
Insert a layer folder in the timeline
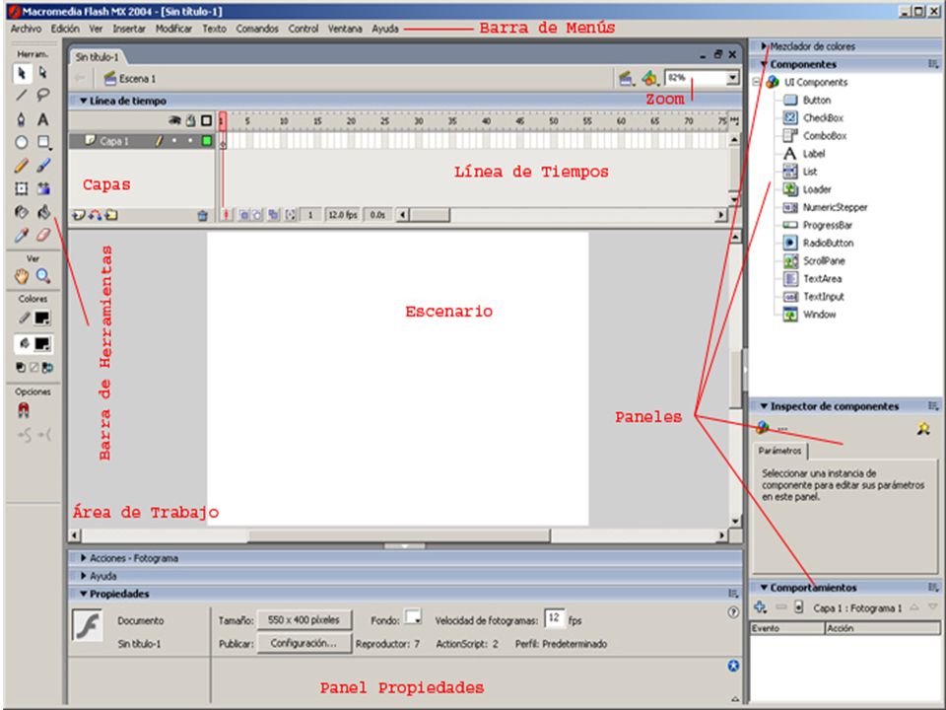111,215
